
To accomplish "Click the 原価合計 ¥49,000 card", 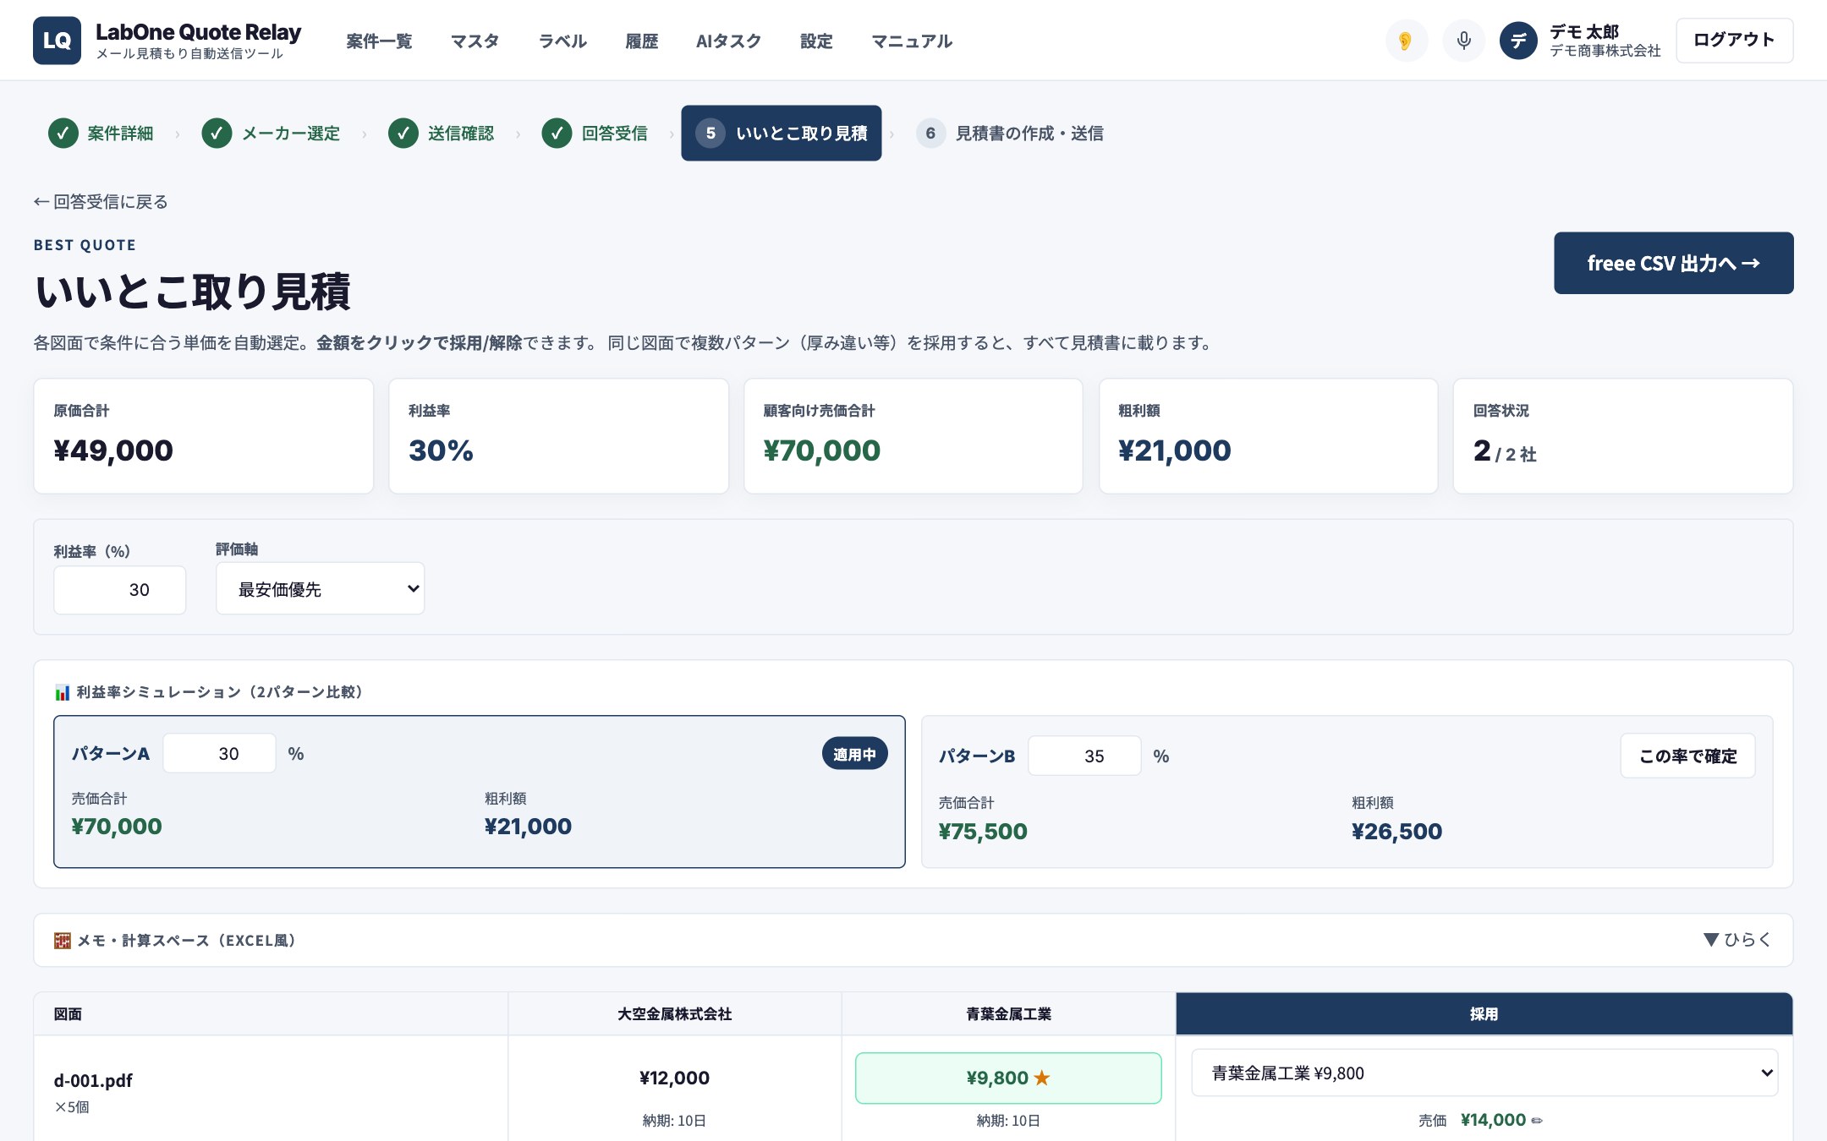I will (x=203, y=436).
